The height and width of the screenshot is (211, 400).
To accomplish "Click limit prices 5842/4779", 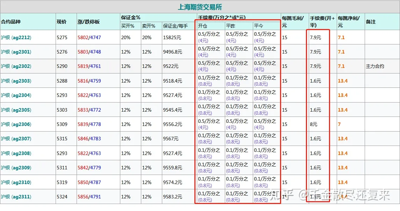I will point(89,168).
